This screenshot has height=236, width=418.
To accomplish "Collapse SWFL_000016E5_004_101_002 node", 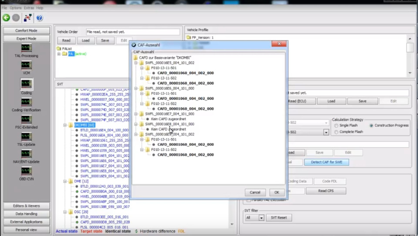I will [x=136, y=63].
